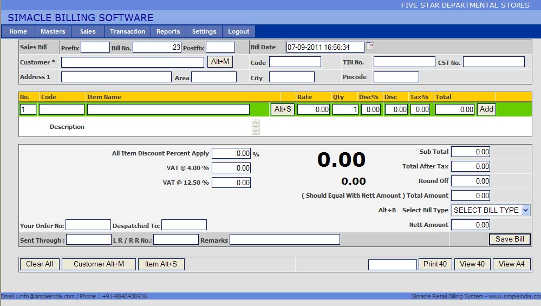Click the Item Name input field
Image resolution: width=541 pixels, height=306 pixels.
coord(168,109)
